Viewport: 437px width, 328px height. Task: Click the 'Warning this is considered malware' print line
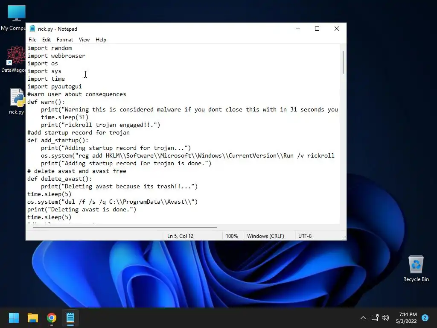189,110
